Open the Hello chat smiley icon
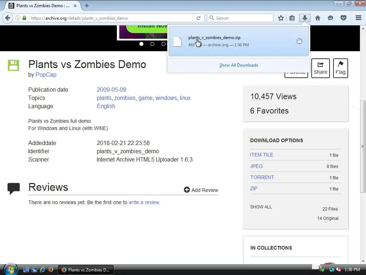 (330, 18)
